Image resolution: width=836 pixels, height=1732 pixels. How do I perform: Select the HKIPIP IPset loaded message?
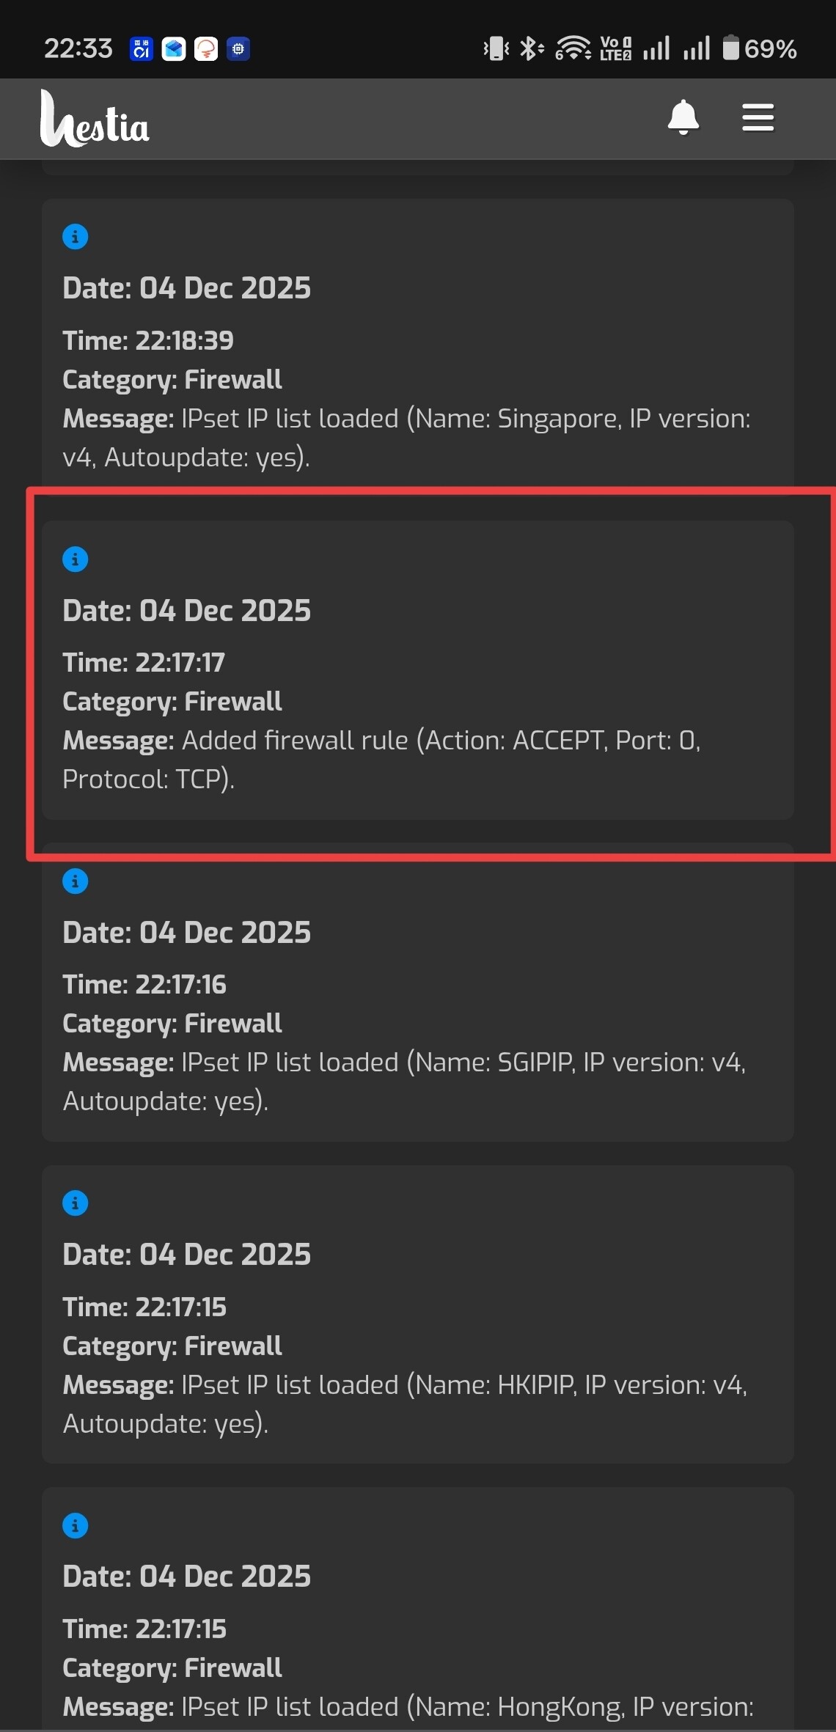[405, 1403]
